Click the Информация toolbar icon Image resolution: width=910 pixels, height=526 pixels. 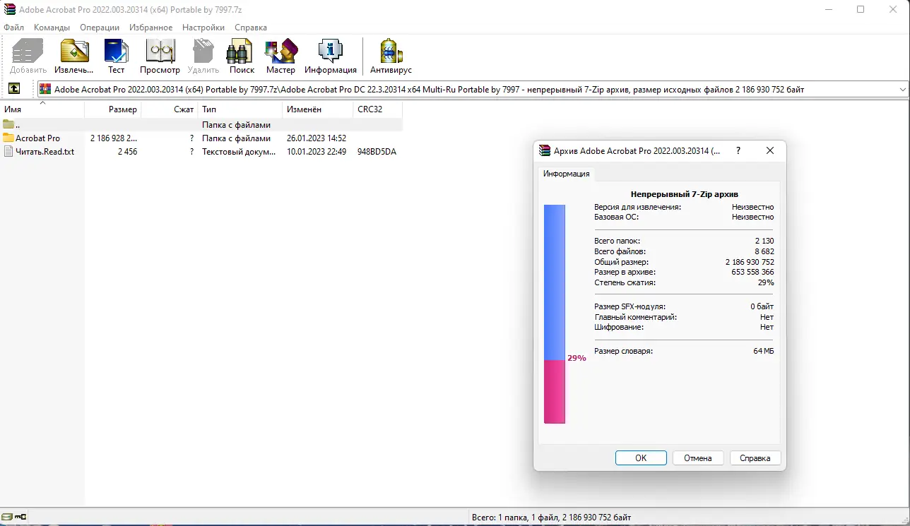click(x=330, y=51)
